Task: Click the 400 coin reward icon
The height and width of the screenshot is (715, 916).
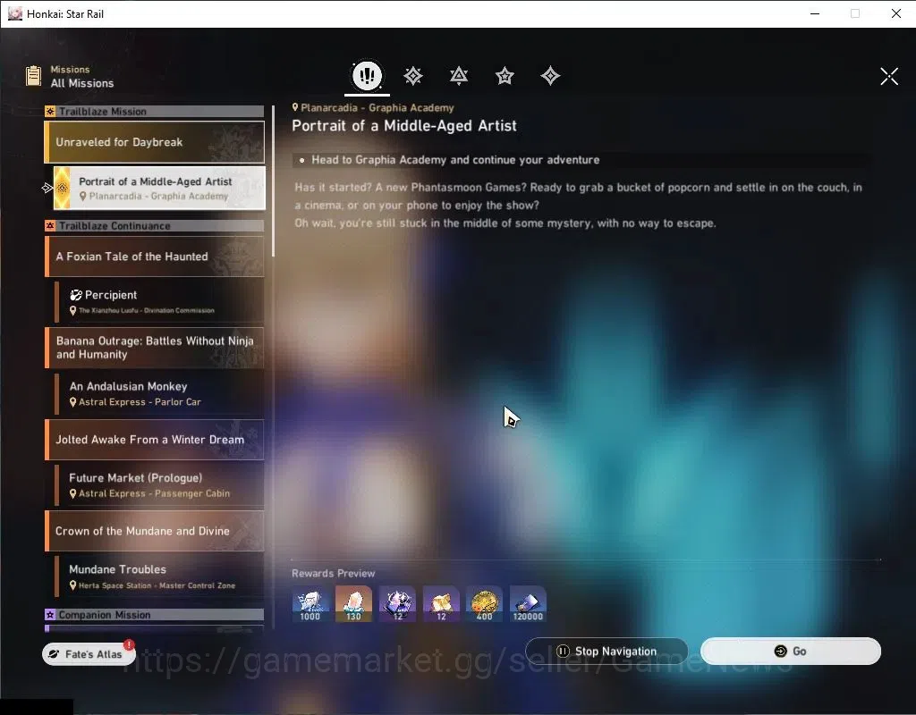Action: [484, 603]
